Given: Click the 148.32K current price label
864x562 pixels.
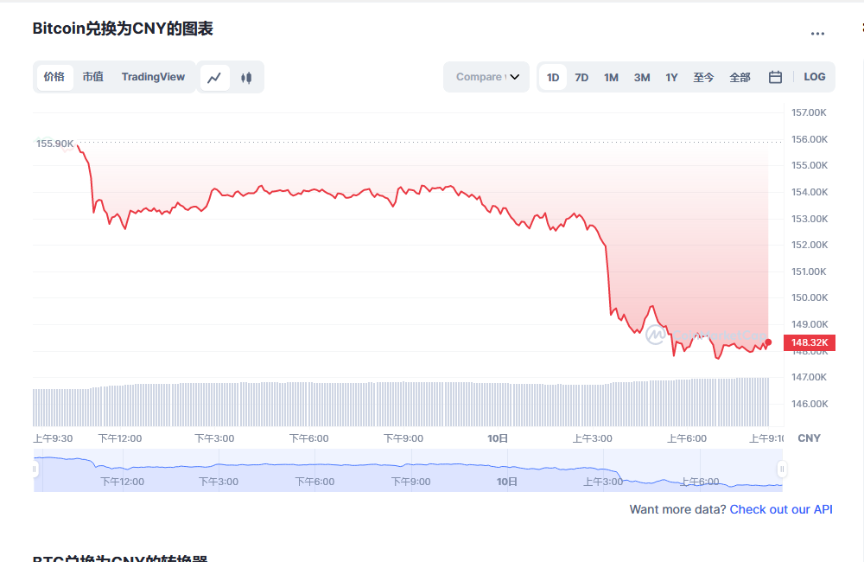Looking at the screenshot, I should pyautogui.click(x=810, y=342).
